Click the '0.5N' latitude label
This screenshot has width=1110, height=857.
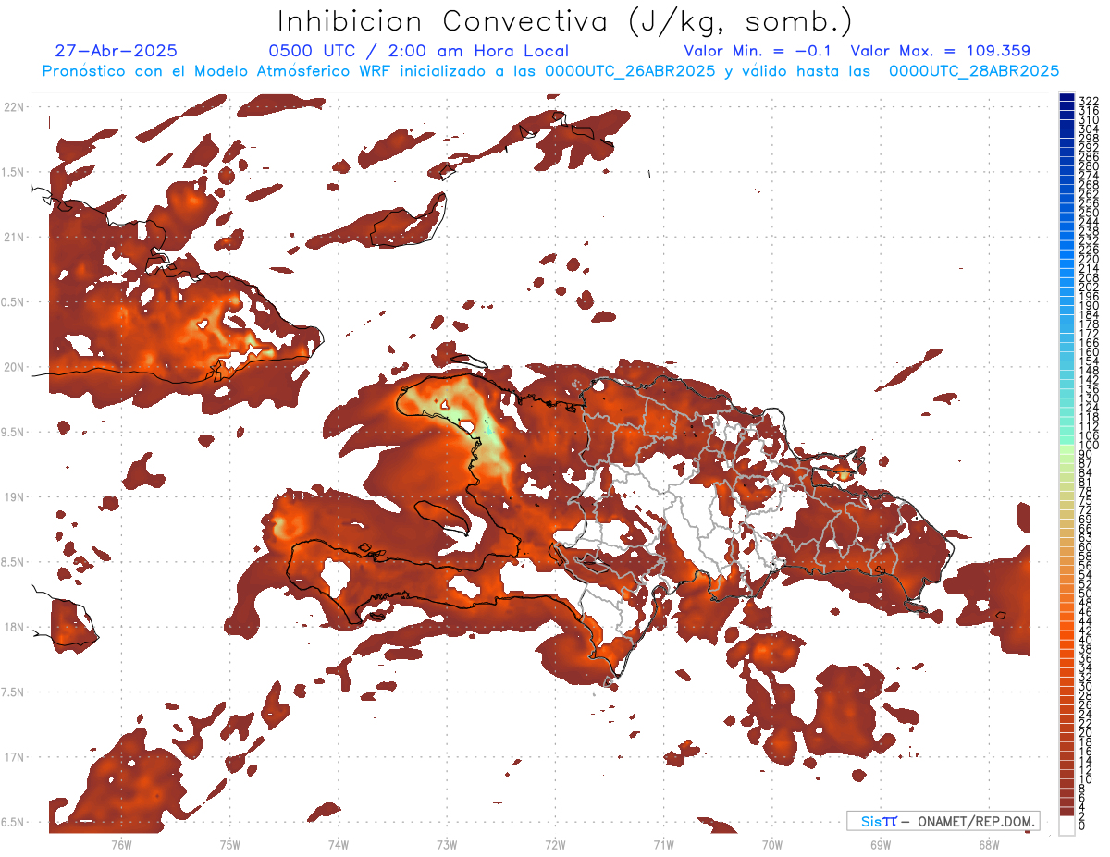14,302
